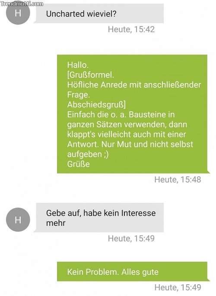This screenshot has height=296, width=216.
Task: Click 'Einfach die o. a. Bausteine' line
Action: pos(121,115)
